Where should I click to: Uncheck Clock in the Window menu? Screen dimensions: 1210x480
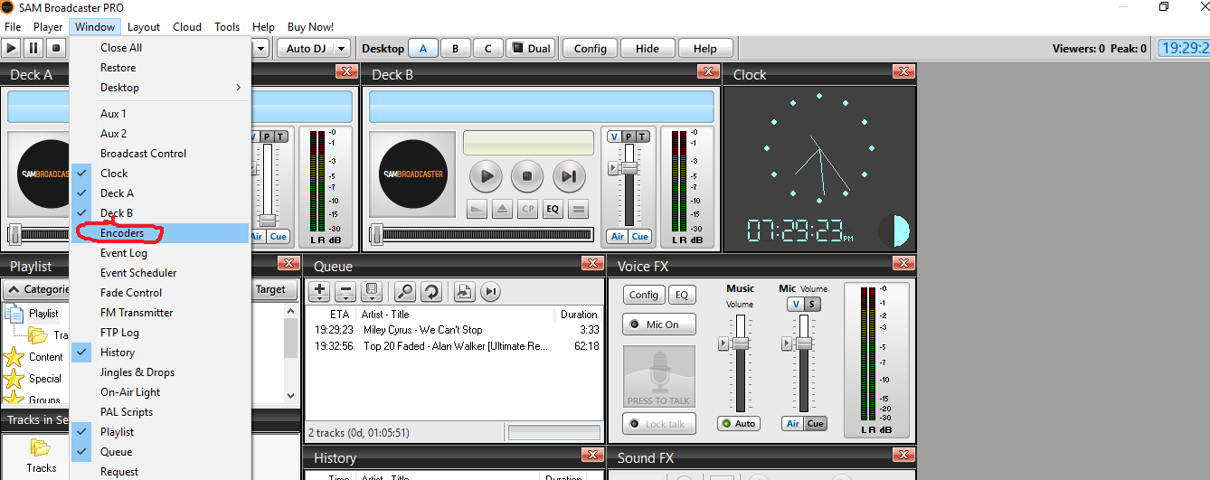click(160, 174)
